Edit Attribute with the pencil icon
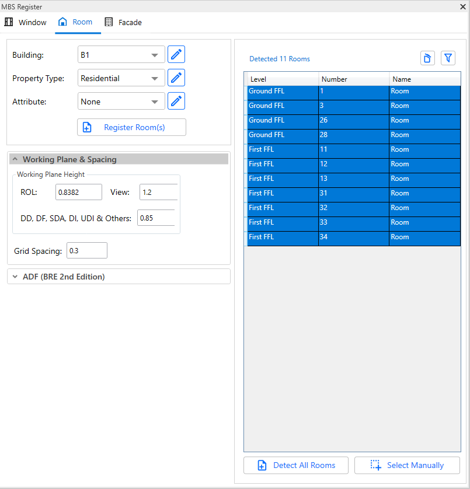The image size is (470, 489). 176,101
